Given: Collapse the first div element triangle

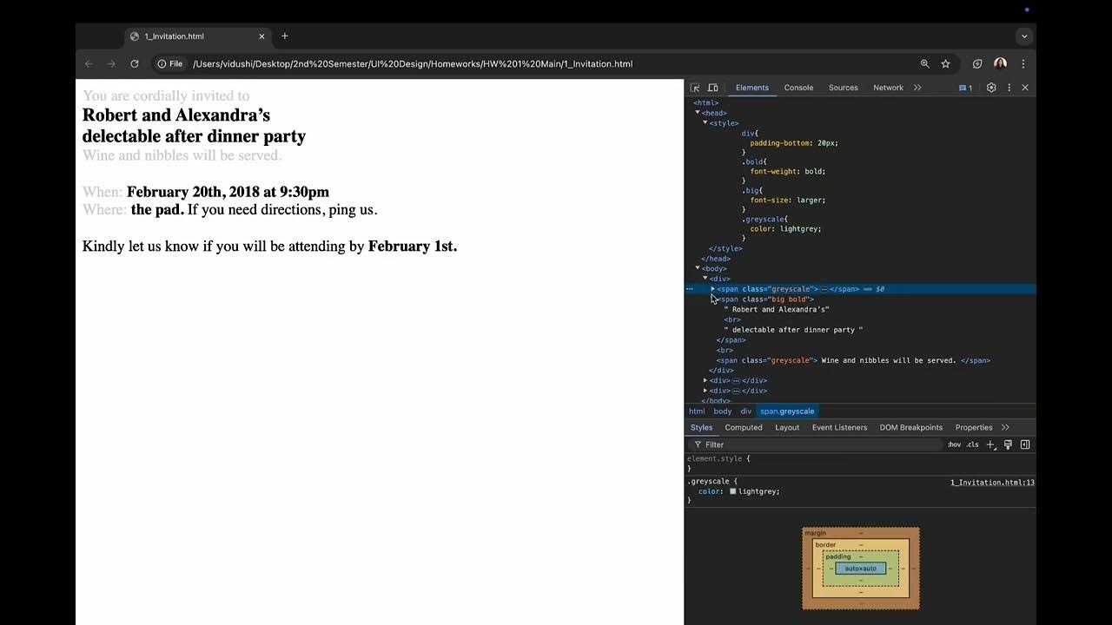Looking at the screenshot, I should click(705, 279).
